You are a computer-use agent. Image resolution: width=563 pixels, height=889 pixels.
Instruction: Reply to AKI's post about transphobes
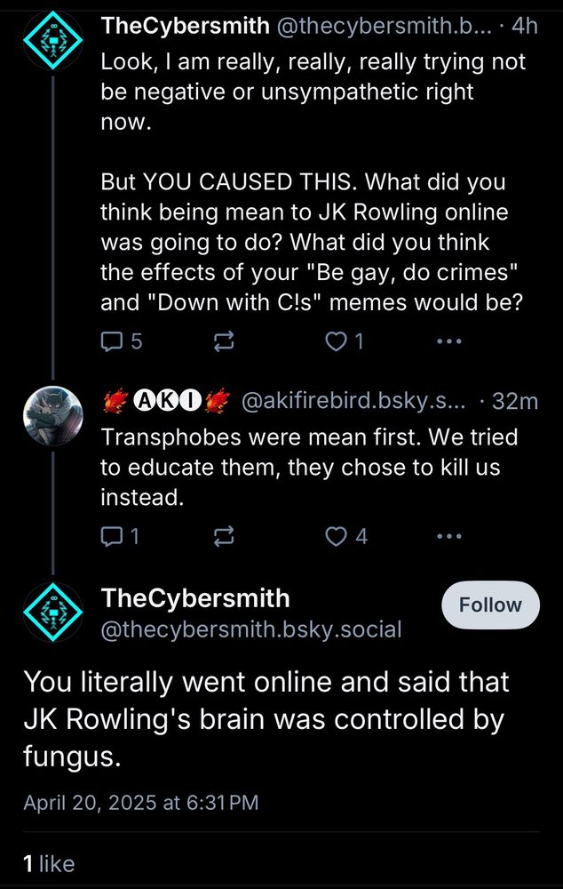[112, 536]
